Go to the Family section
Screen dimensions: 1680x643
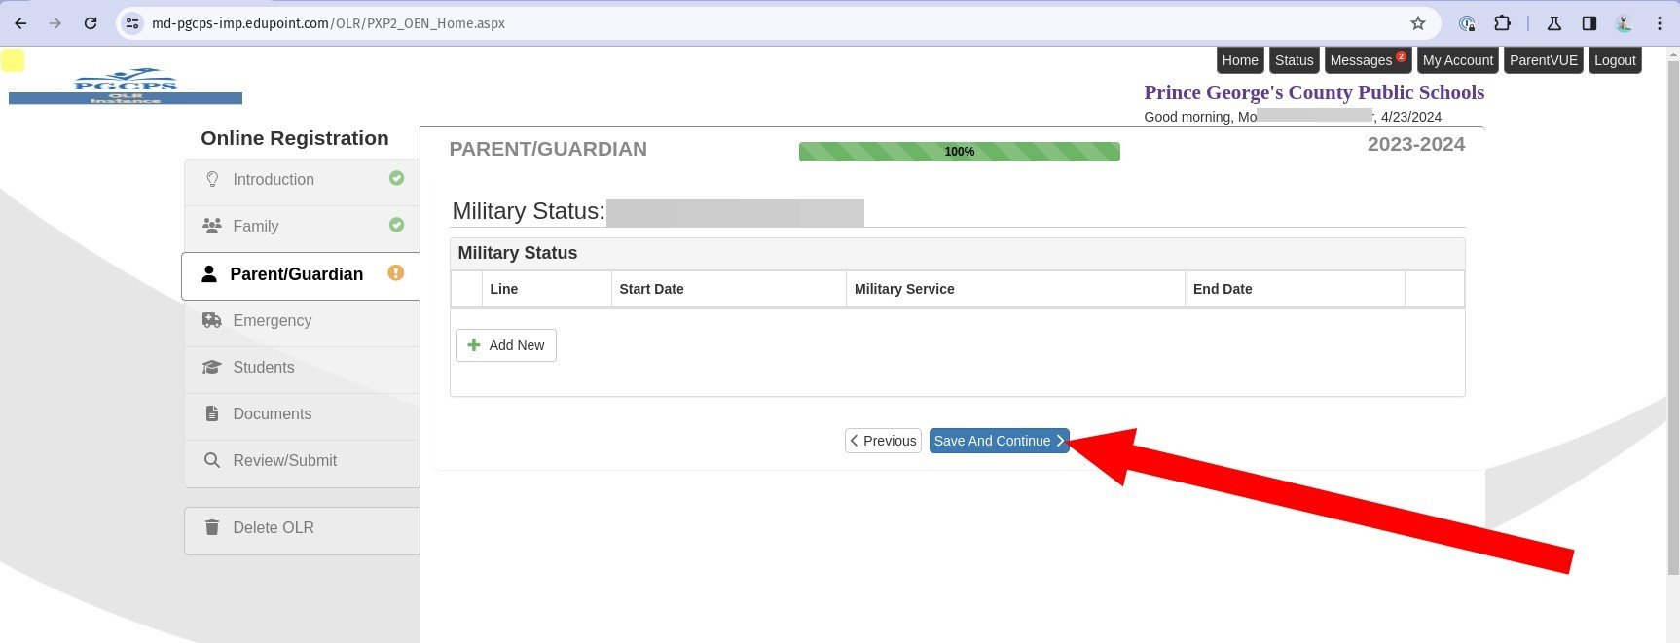(x=256, y=227)
